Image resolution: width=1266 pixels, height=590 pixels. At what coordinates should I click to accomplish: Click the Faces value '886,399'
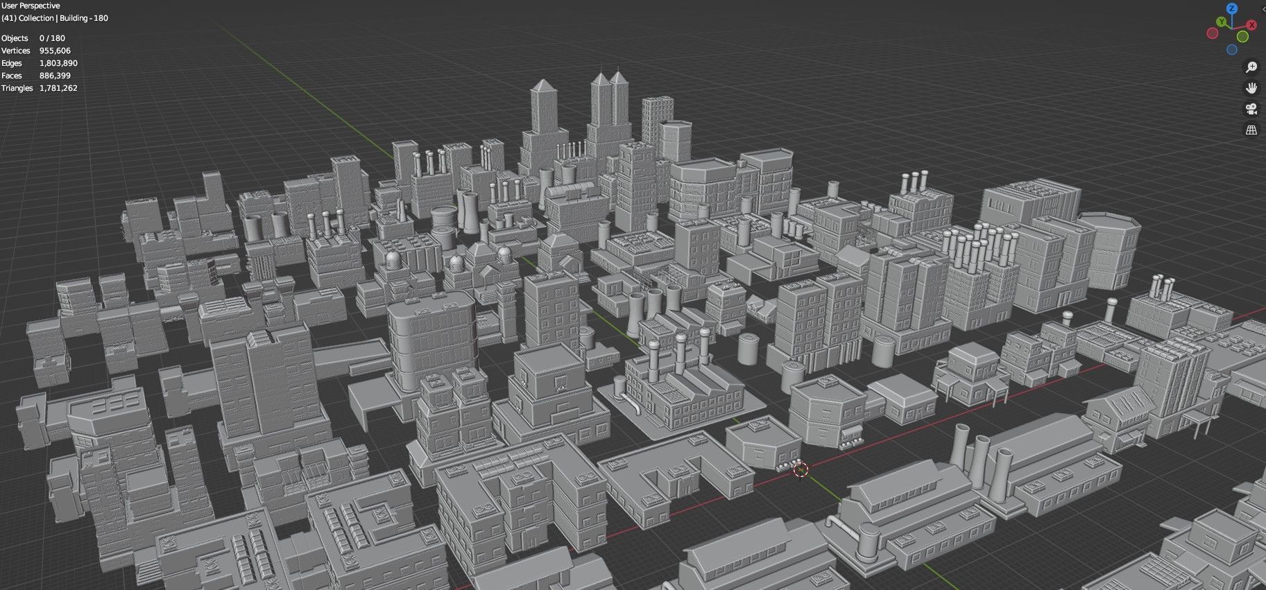pos(55,76)
